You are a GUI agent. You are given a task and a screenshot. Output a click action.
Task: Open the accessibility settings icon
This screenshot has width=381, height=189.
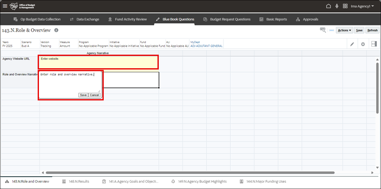337,6
